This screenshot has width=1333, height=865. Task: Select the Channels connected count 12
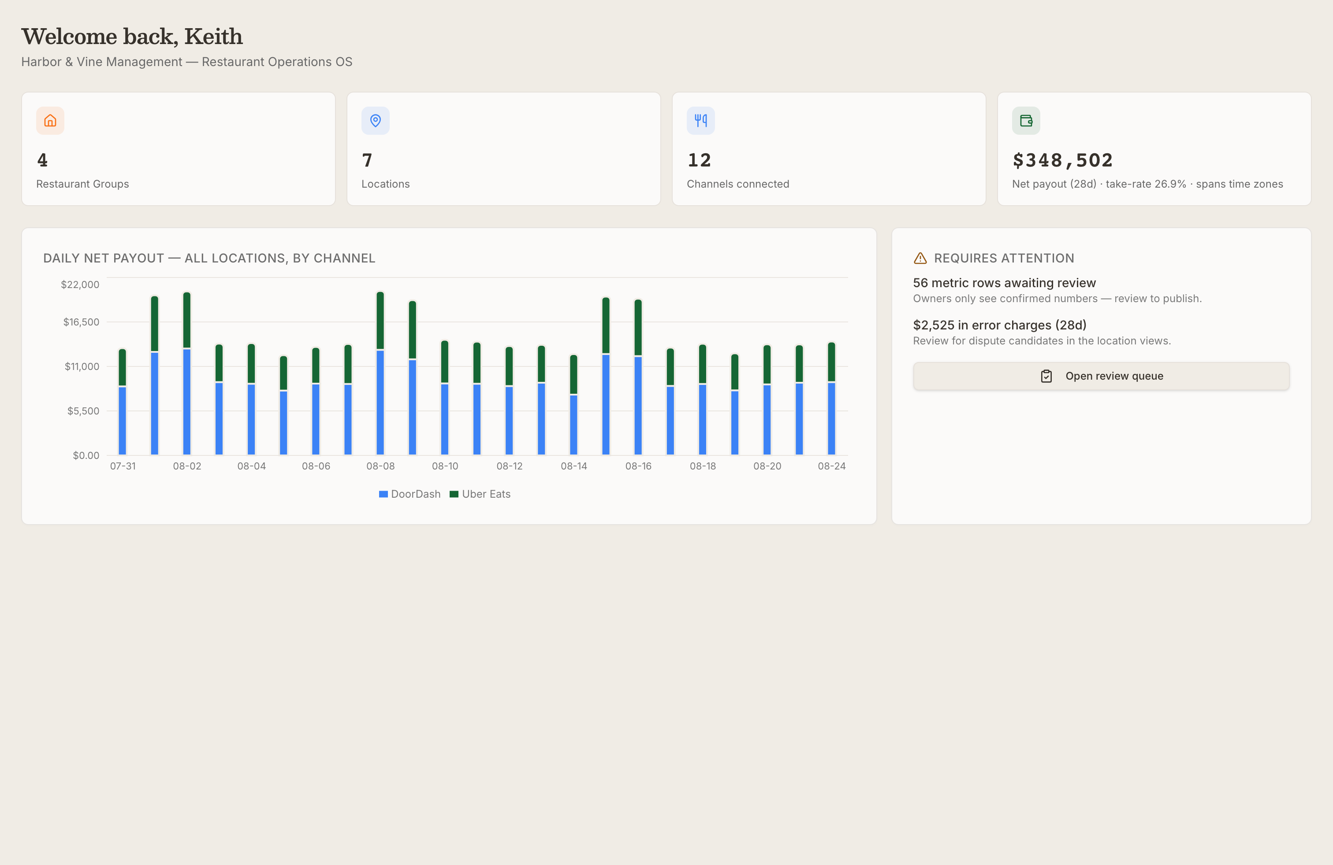point(700,161)
